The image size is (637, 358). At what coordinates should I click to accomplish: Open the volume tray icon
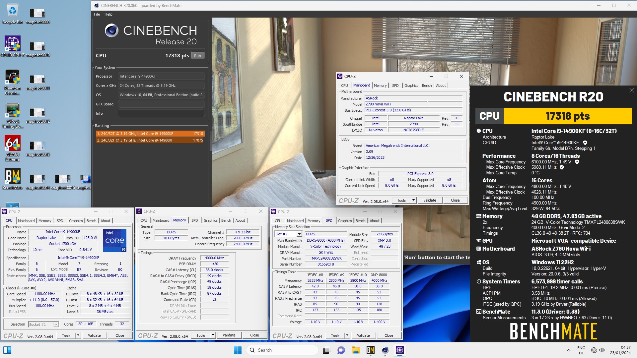(602, 350)
